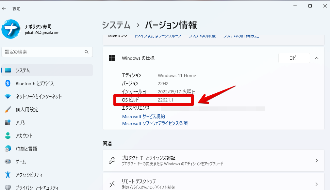
Task: Click the エクスペリエンス label
Action: (136, 108)
